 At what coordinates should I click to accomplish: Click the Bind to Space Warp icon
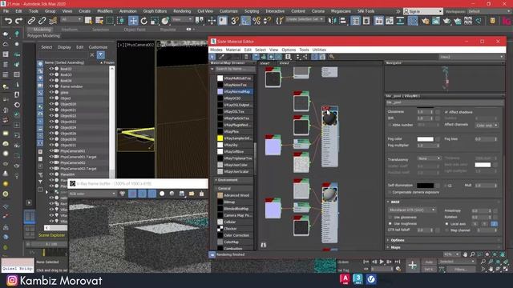point(53,21)
